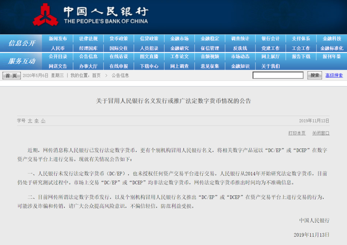Select 在线访谈 in service navigation
This screenshot has width=347, height=245.
[119, 57]
